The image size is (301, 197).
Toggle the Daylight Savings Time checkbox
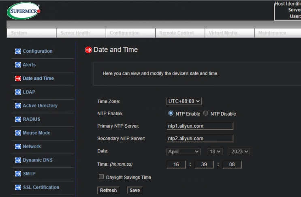[x=101, y=177]
